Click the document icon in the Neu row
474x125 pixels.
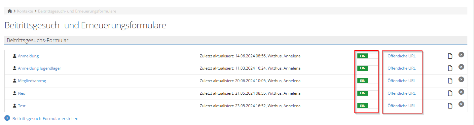click(x=450, y=93)
